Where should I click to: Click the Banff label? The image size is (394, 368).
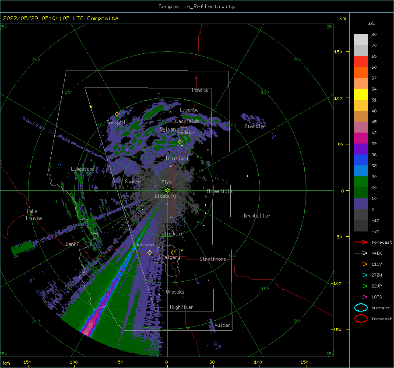[x=72, y=244]
